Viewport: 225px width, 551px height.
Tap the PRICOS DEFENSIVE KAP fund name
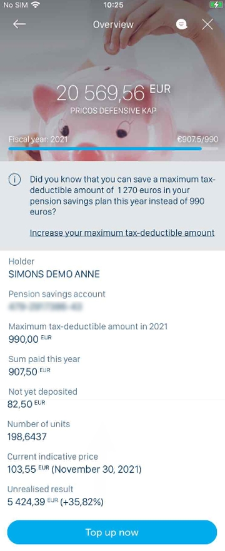pos(113,111)
